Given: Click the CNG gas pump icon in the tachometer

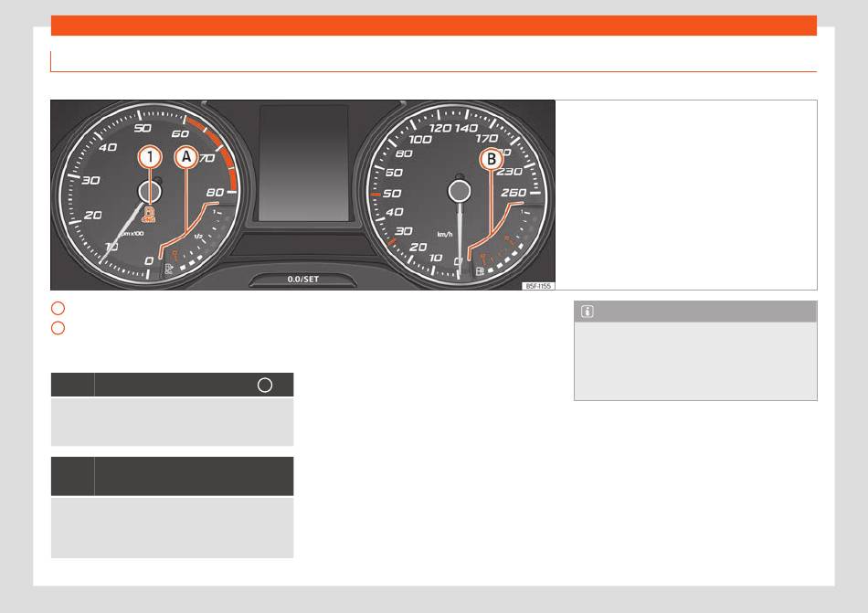Looking at the screenshot, I should [169, 270].
